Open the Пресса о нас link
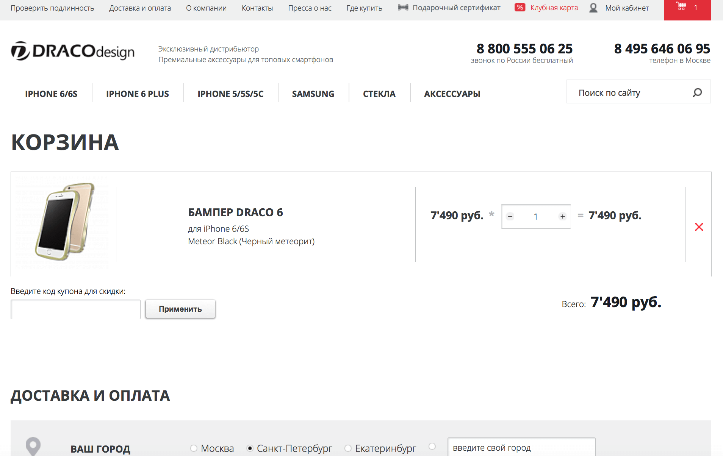The height and width of the screenshot is (456, 723). (310, 8)
